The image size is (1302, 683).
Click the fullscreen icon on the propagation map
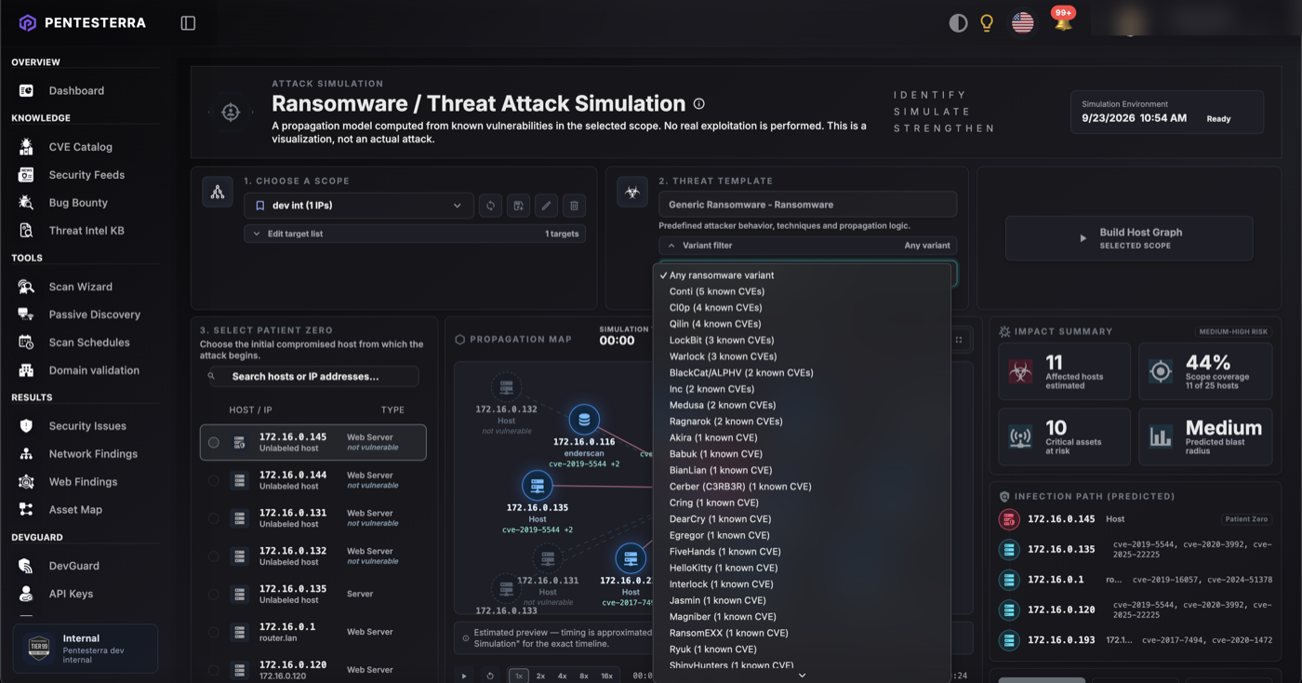(959, 340)
